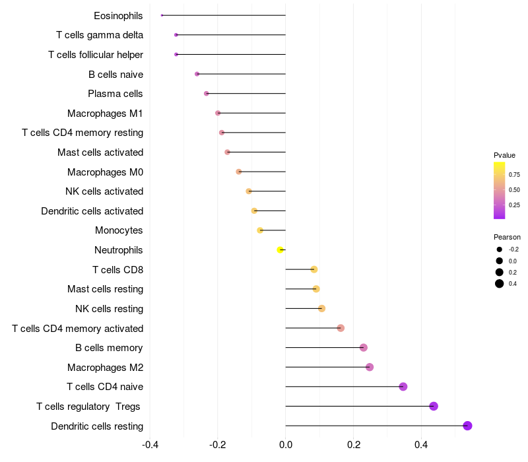Click the Pearson 0.4 size legend dot
Viewport: 528px width, 462px height.
pos(500,284)
